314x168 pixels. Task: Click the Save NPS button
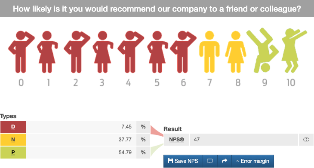183,161
